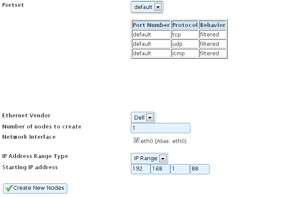Click the first IP octet field showing 192

coord(141,169)
